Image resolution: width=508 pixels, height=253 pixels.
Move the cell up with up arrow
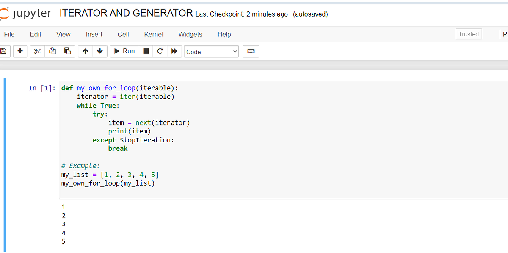click(x=85, y=51)
